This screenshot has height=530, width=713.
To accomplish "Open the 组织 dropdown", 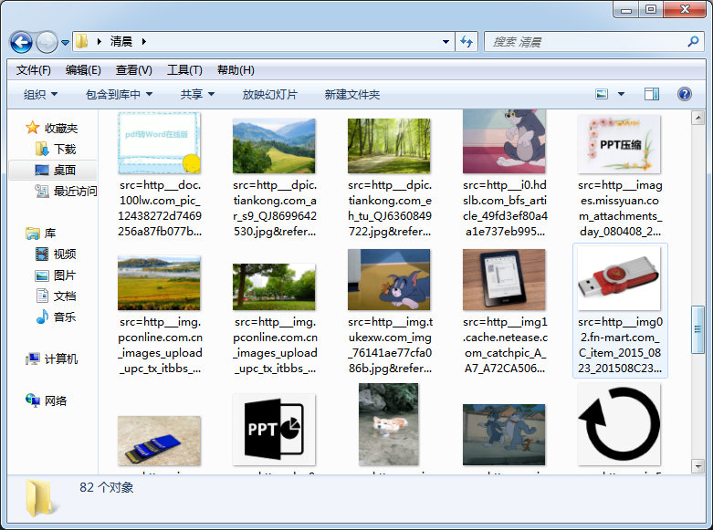I will coord(40,95).
